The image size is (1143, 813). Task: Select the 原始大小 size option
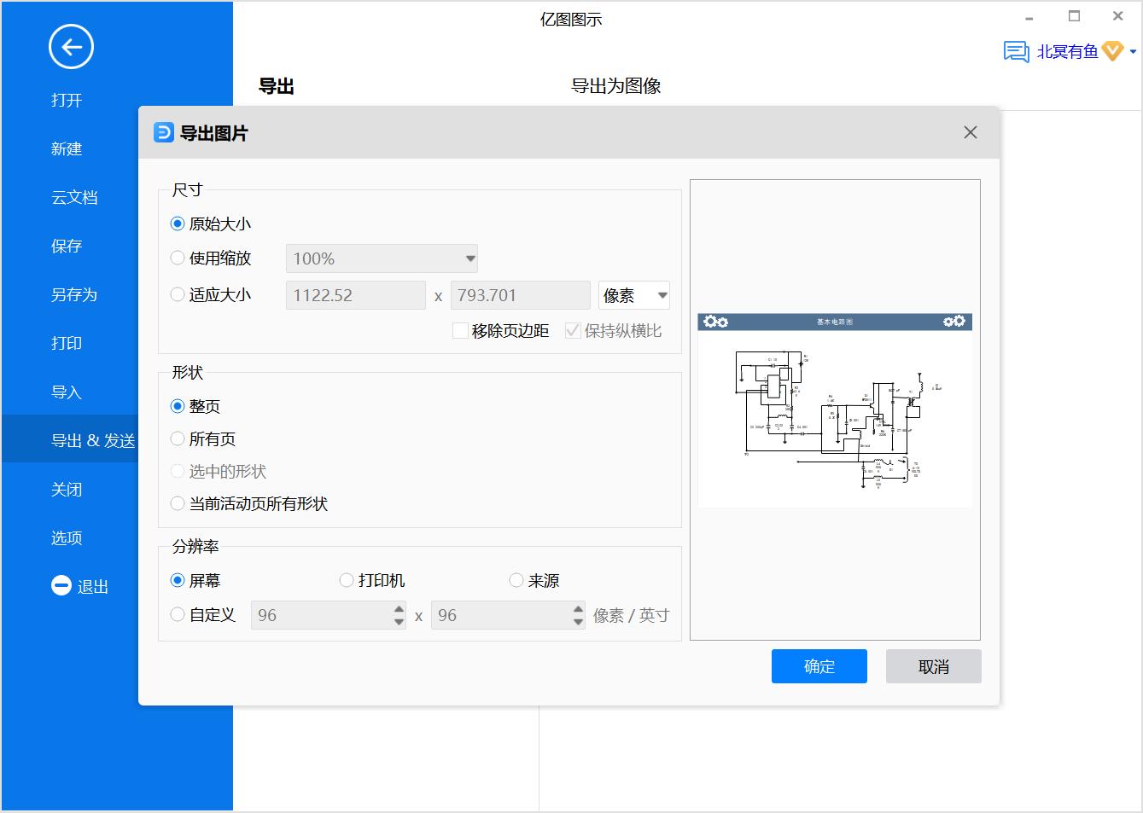tap(177, 222)
